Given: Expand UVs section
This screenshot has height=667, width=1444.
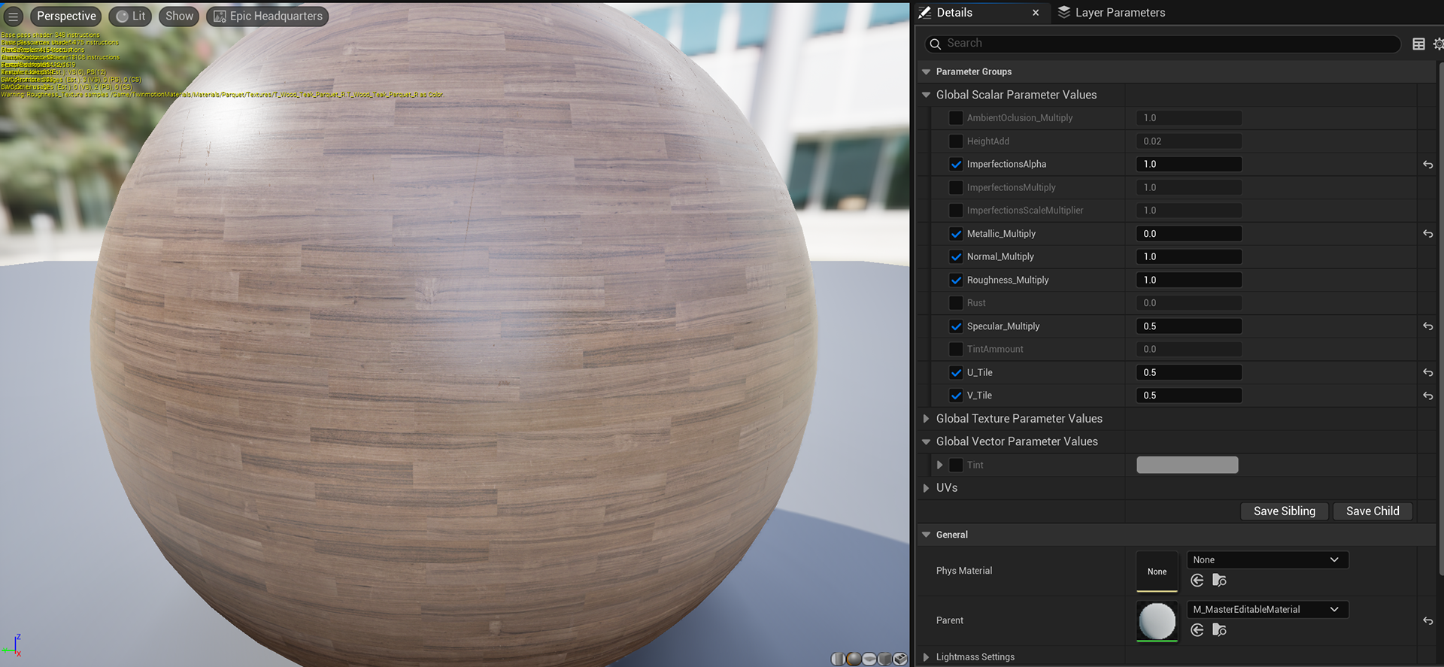Looking at the screenshot, I should coord(927,488).
